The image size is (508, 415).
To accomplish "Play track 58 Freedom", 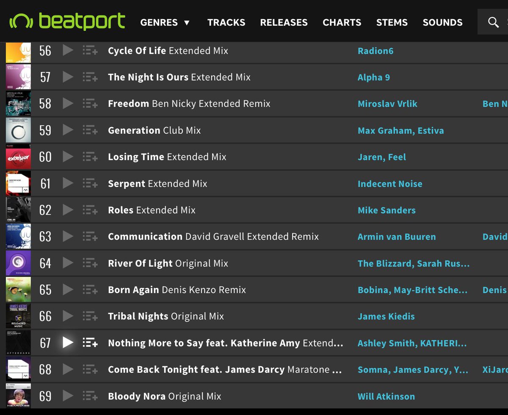I will [68, 103].
